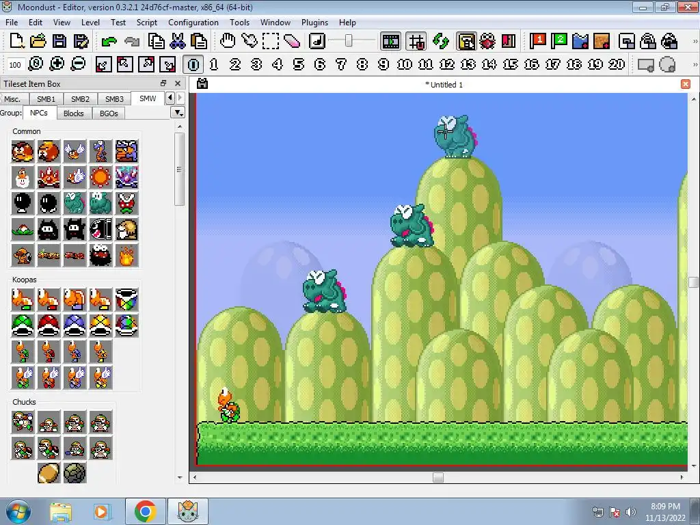The image size is (700, 525).
Task: Toggle grid snapping button
Action: [416, 42]
